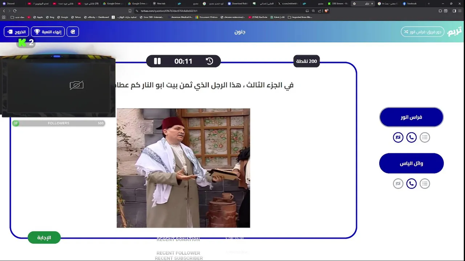
Task: Click the RECENT SUBSCRIBER overlay text
Action: 179,258
